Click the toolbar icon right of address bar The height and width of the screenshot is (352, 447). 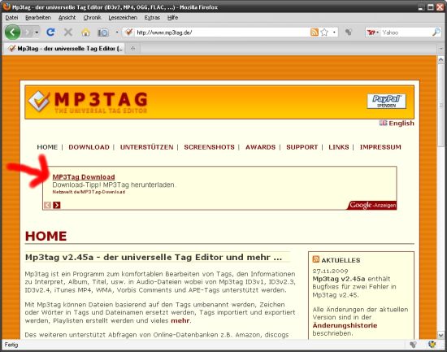pos(348,33)
